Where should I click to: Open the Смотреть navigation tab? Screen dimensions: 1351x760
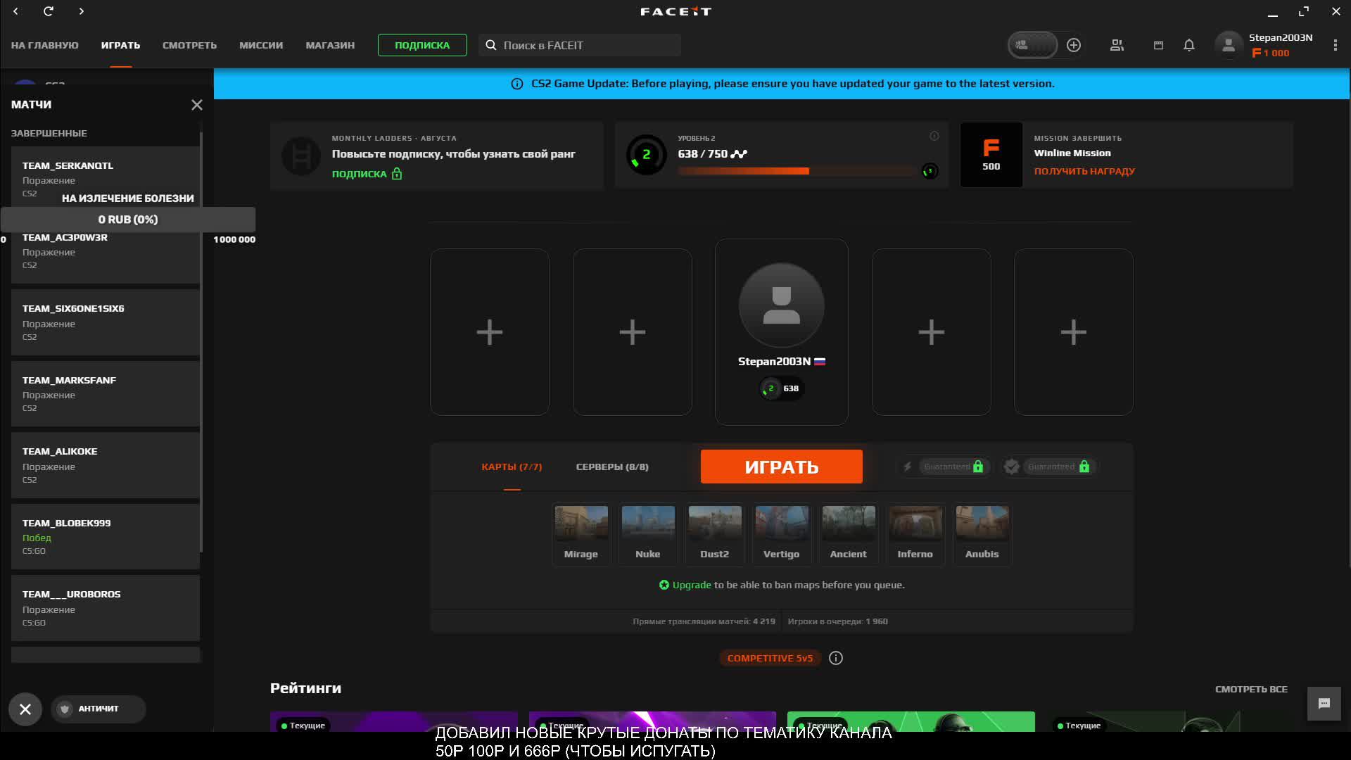(190, 45)
